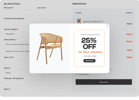139x100 pixels.
Task: Click the Baby Monitor product thumbnail
Action: pos(79,21)
